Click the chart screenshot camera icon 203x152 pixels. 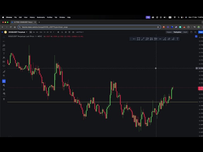pyautogui.click(x=73, y=32)
